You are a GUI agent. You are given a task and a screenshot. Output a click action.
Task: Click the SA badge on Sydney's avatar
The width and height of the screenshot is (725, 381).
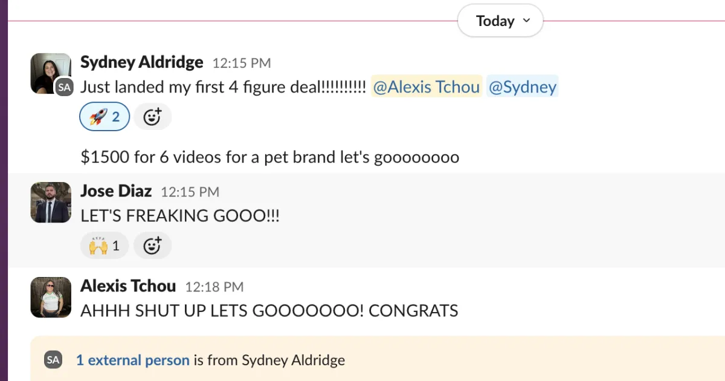pyautogui.click(x=64, y=88)
